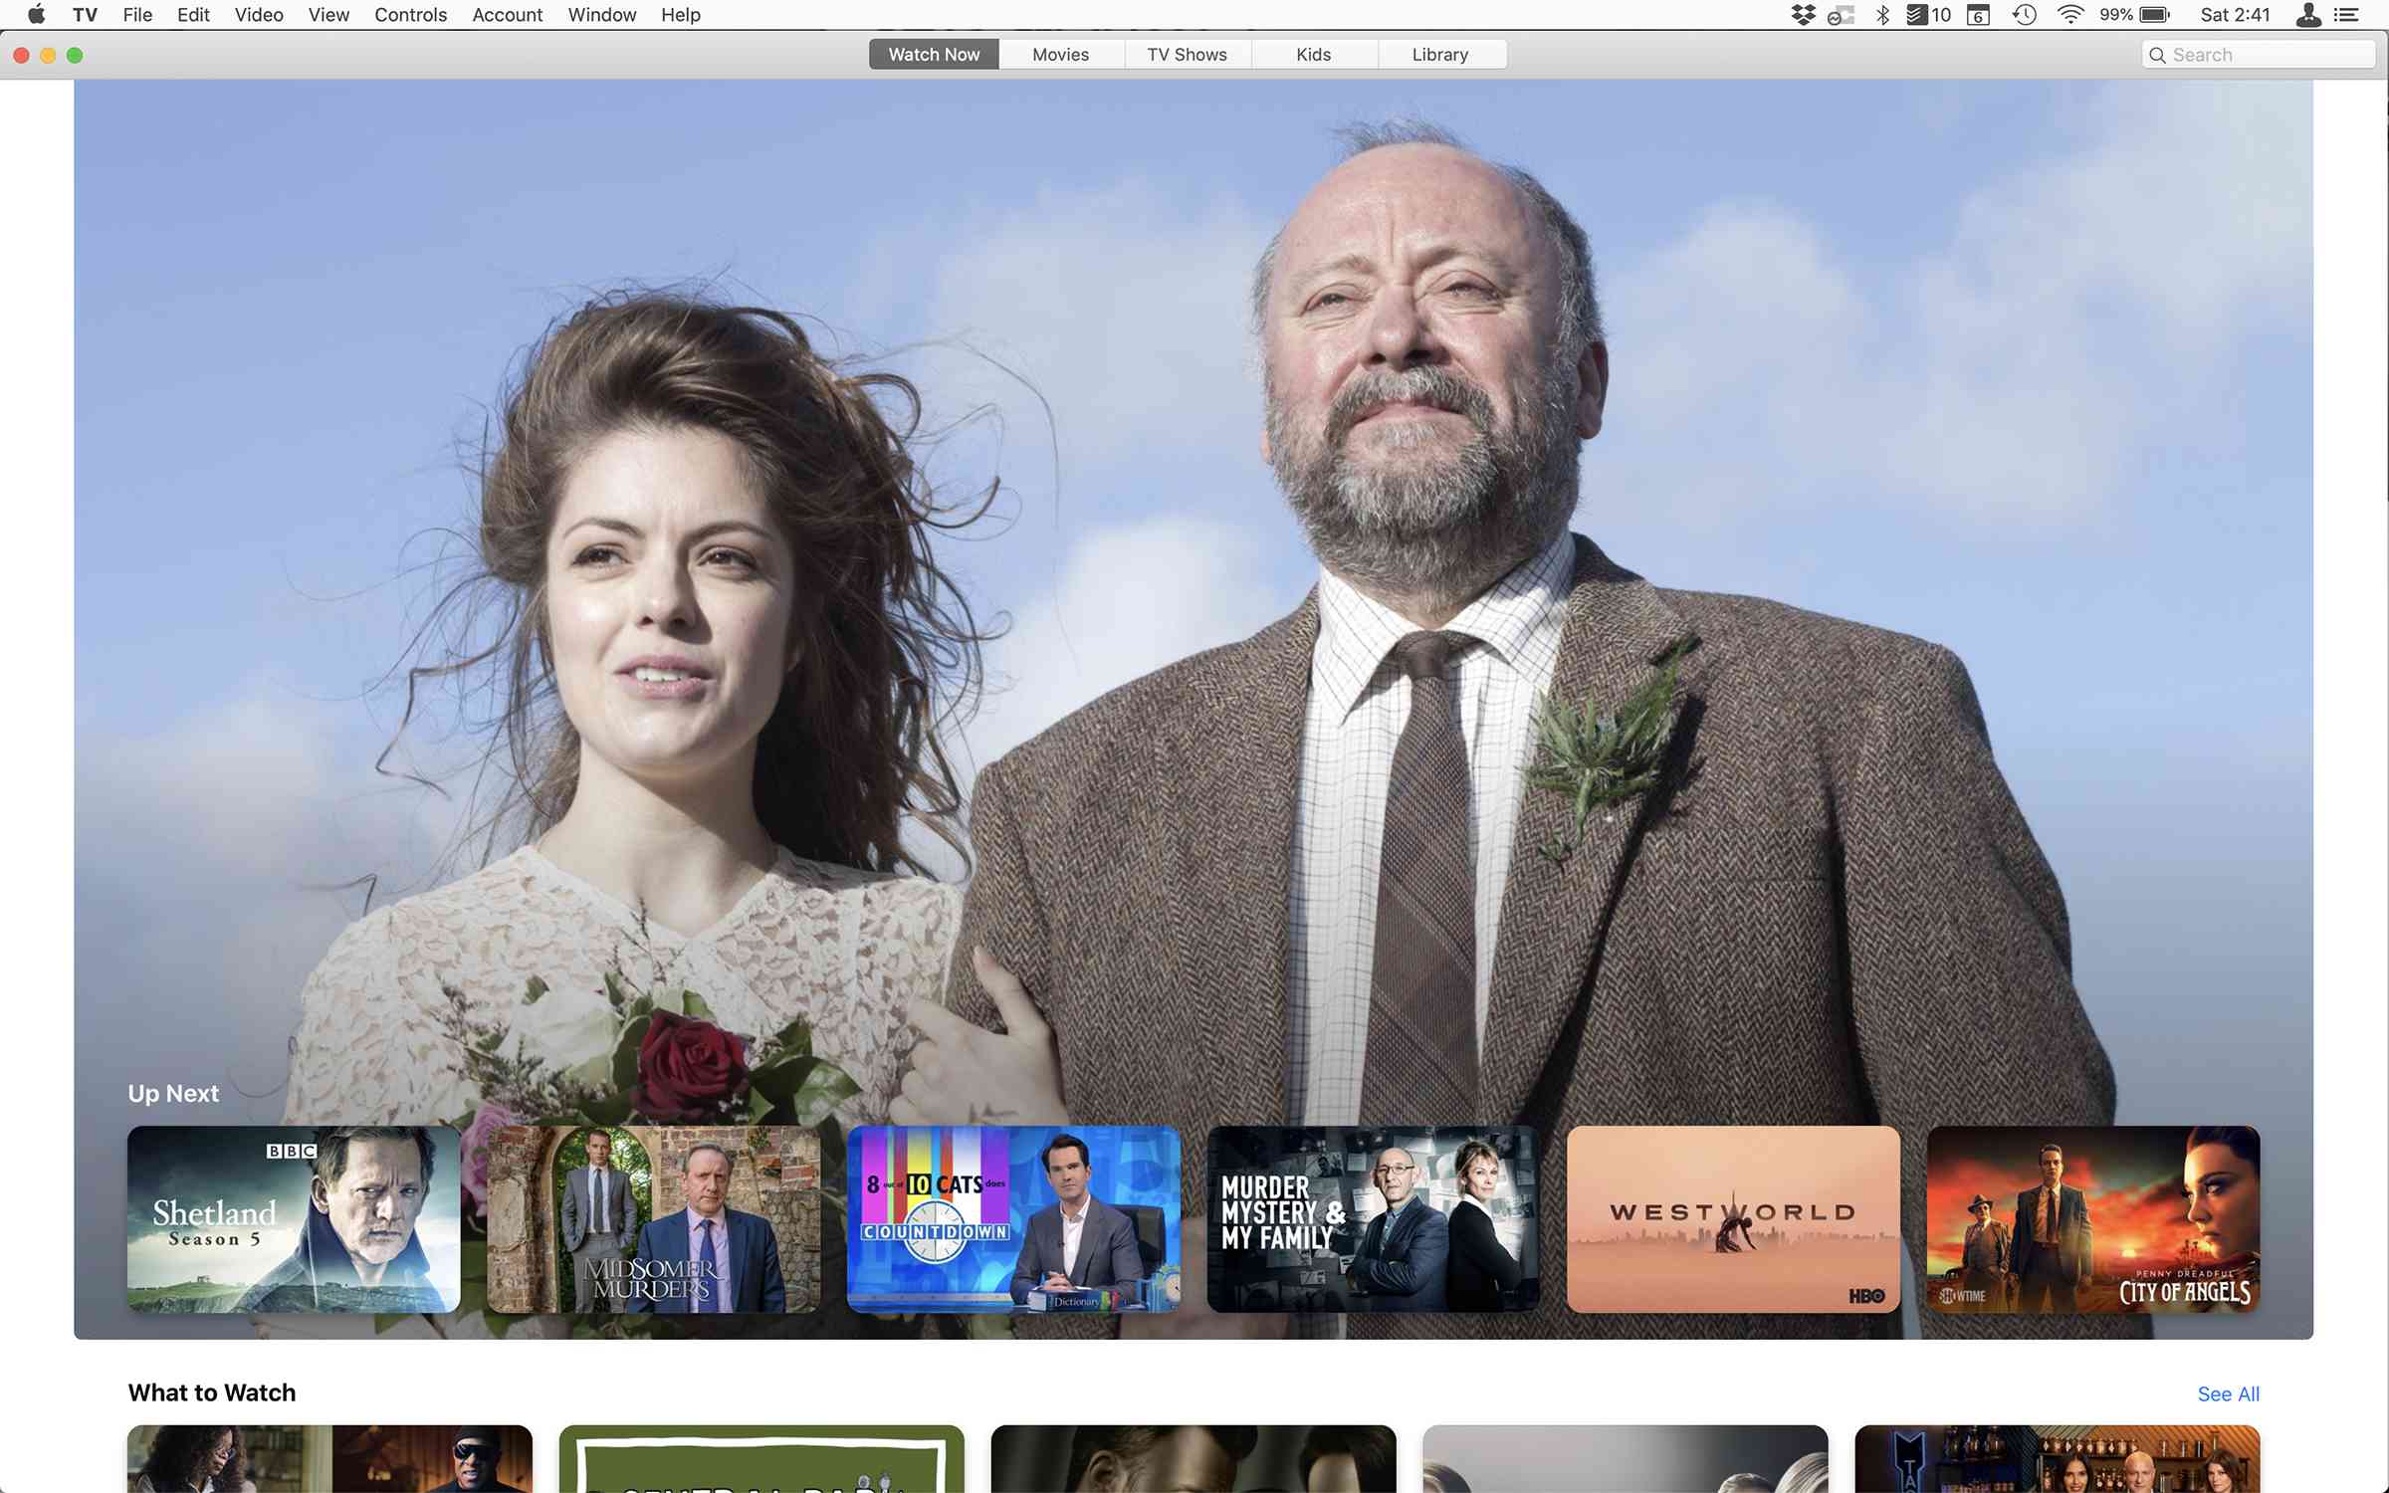Open the TV Shows section

1187,54
